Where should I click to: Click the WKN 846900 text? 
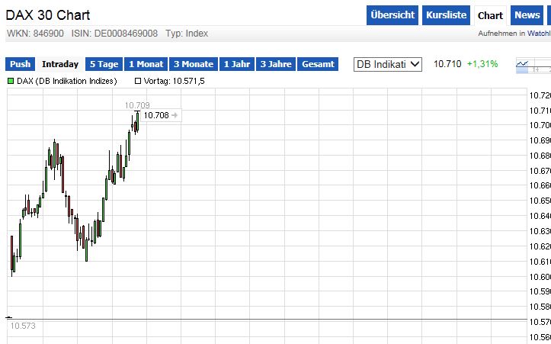(x=35, y=34)
